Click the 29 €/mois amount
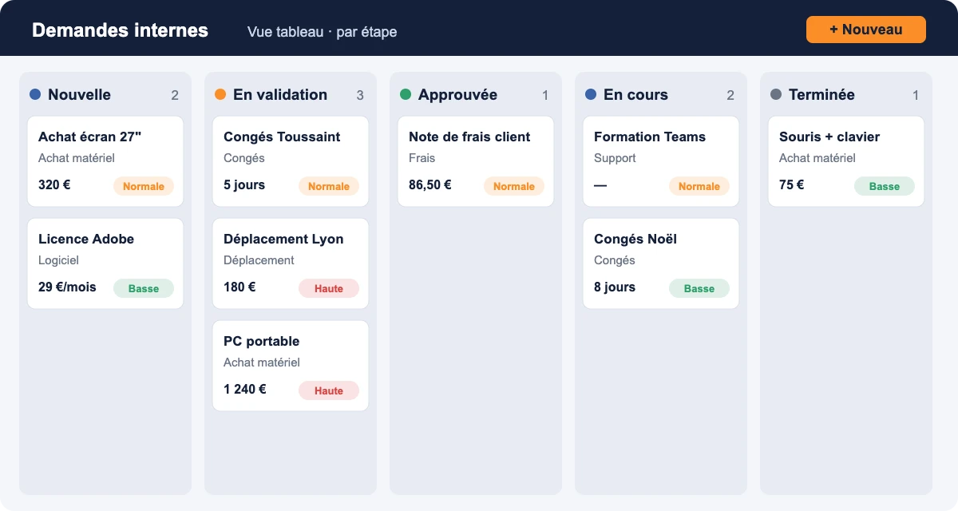Image resolution: width=958 pixels, height=511 pixels. click(67, 287)
